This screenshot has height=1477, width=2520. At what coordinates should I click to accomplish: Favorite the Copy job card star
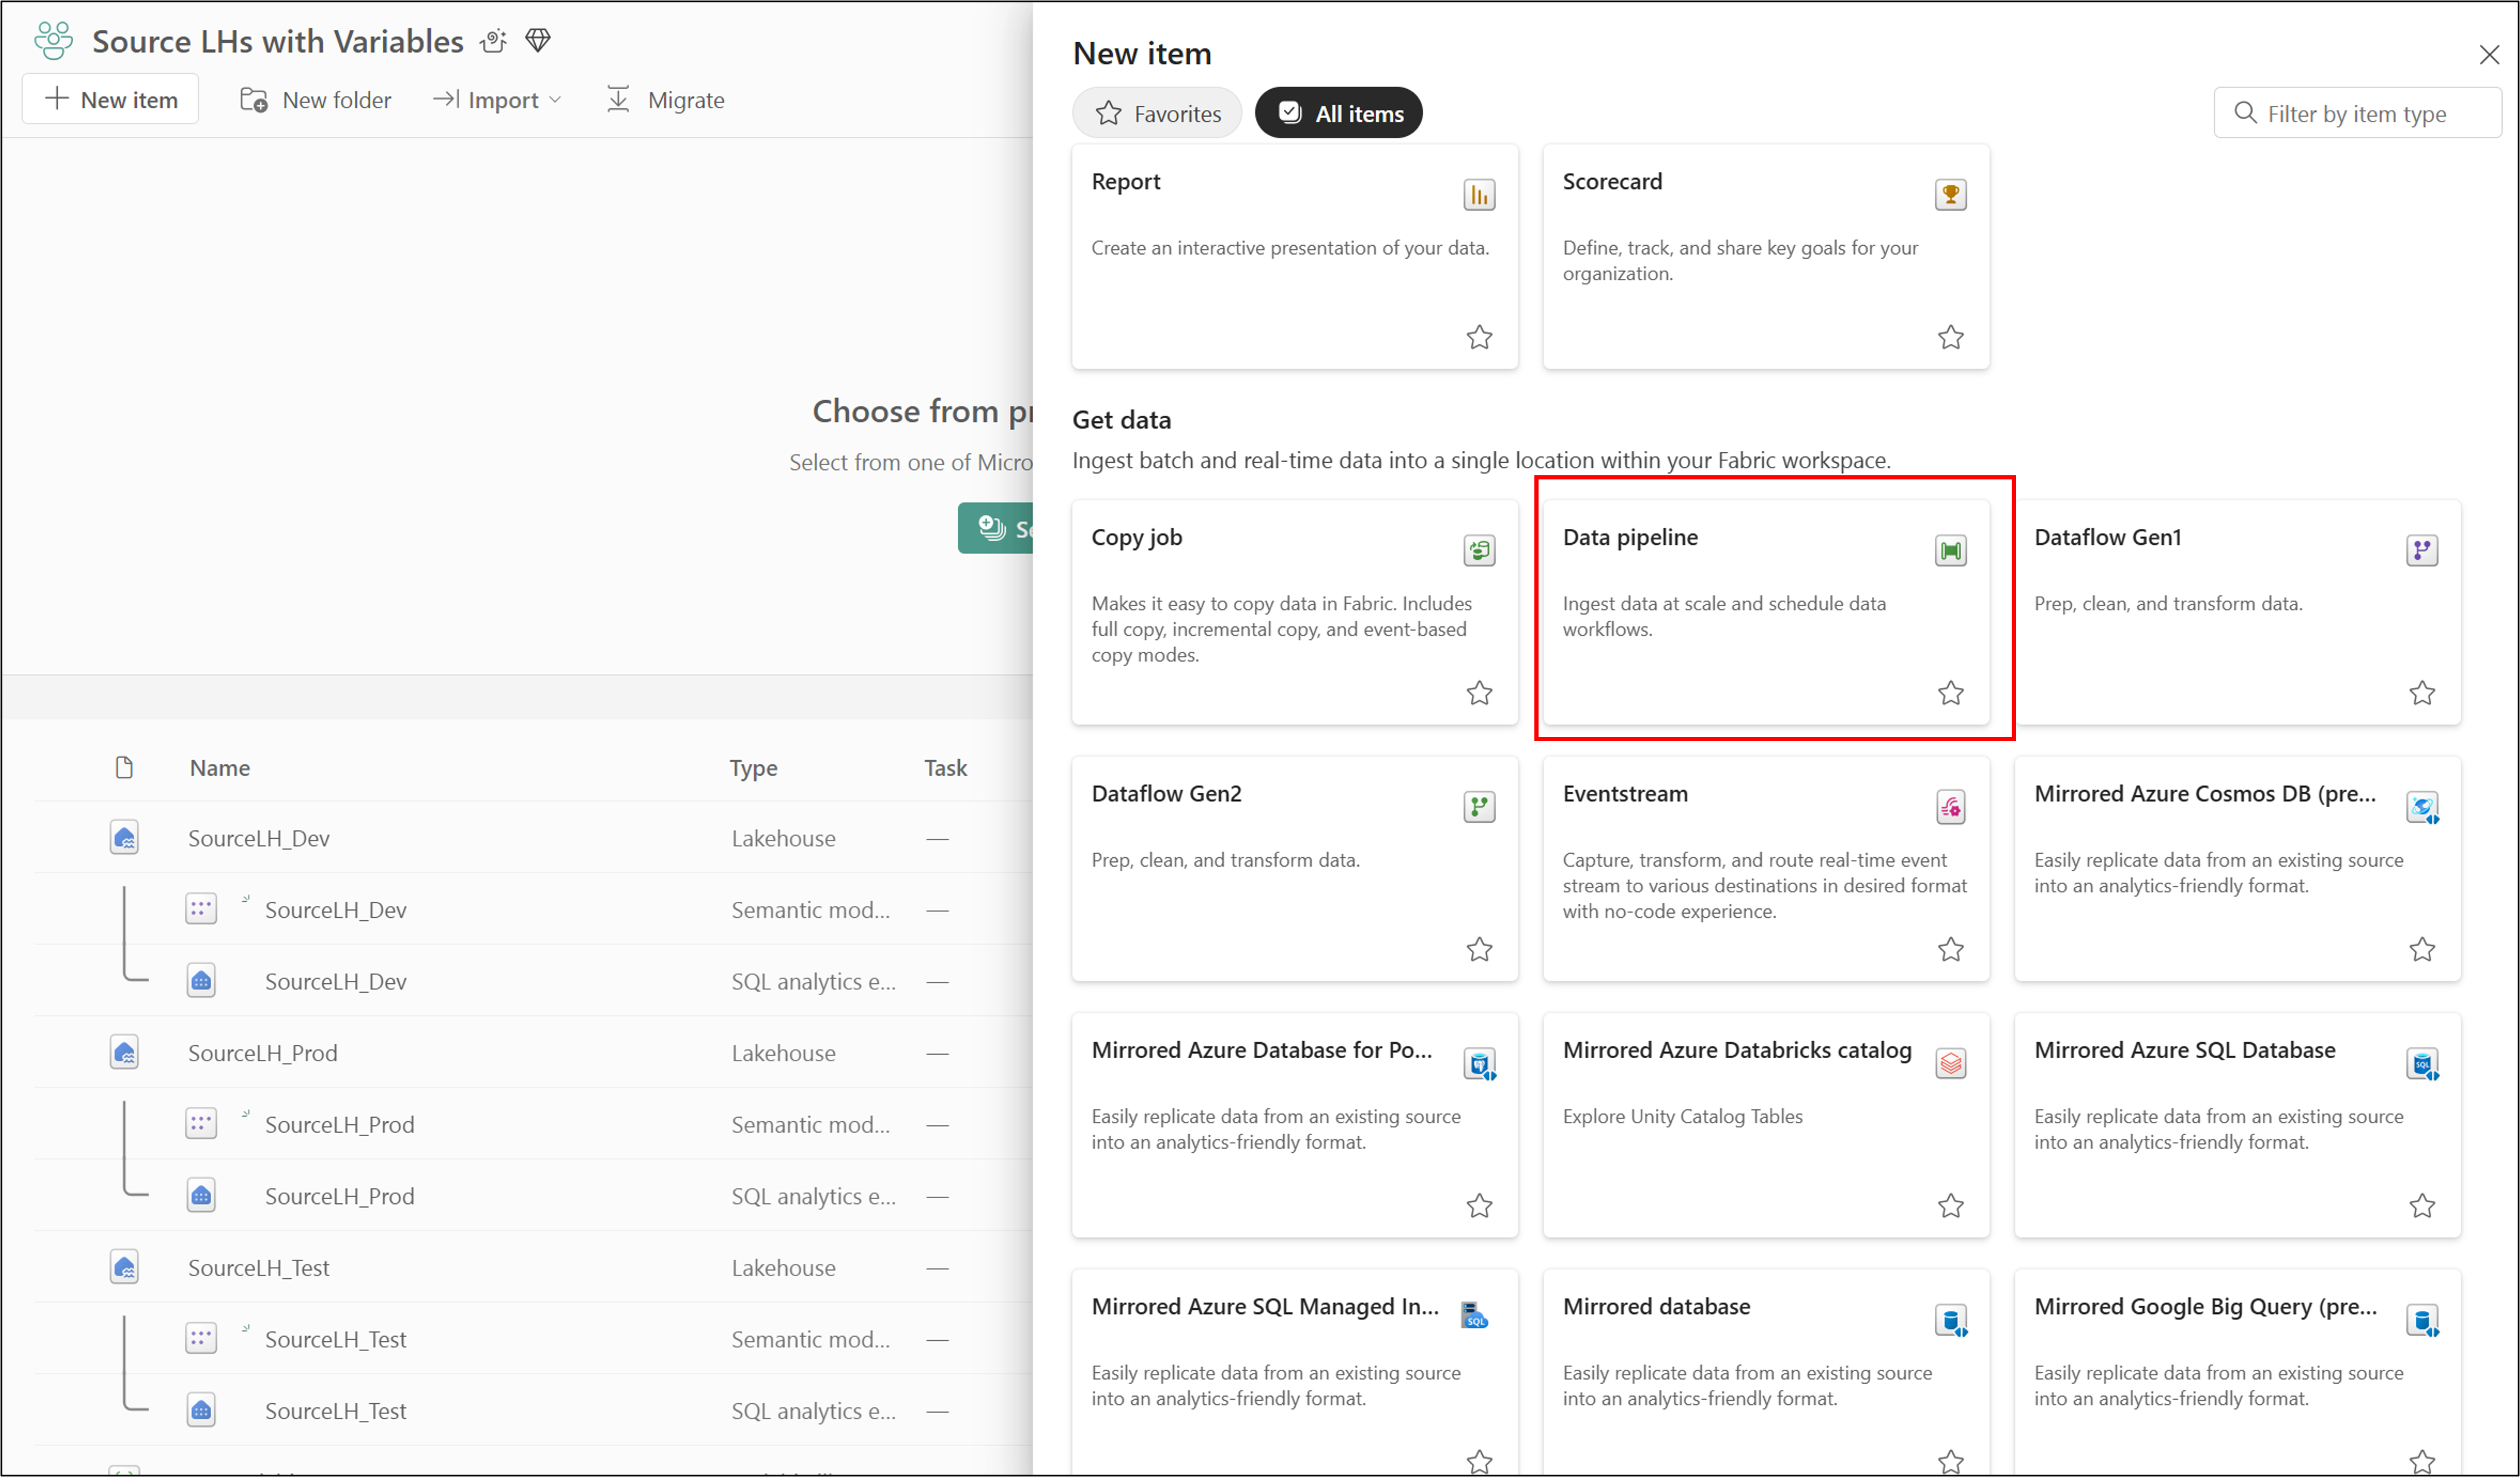point(1479,692)
